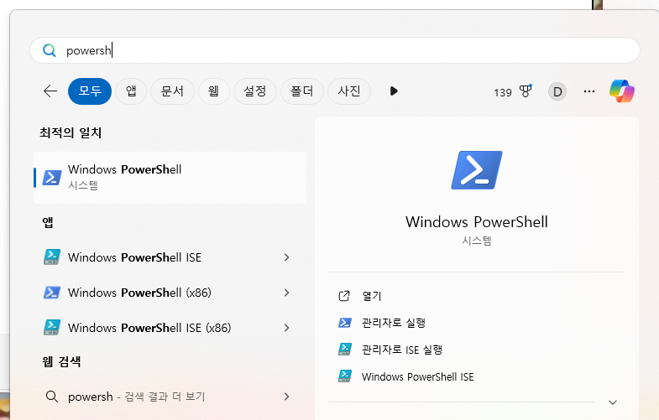Screen dimensions: 659x420
Task: Open Windows PowerShell ISE from the preview actions
Action: [x=418, y=376]
